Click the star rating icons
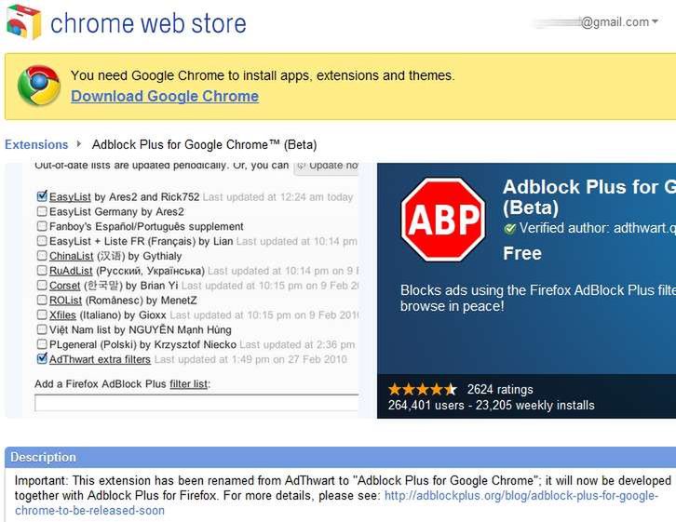This screenshot has height=522, width=676. [423, 389]
